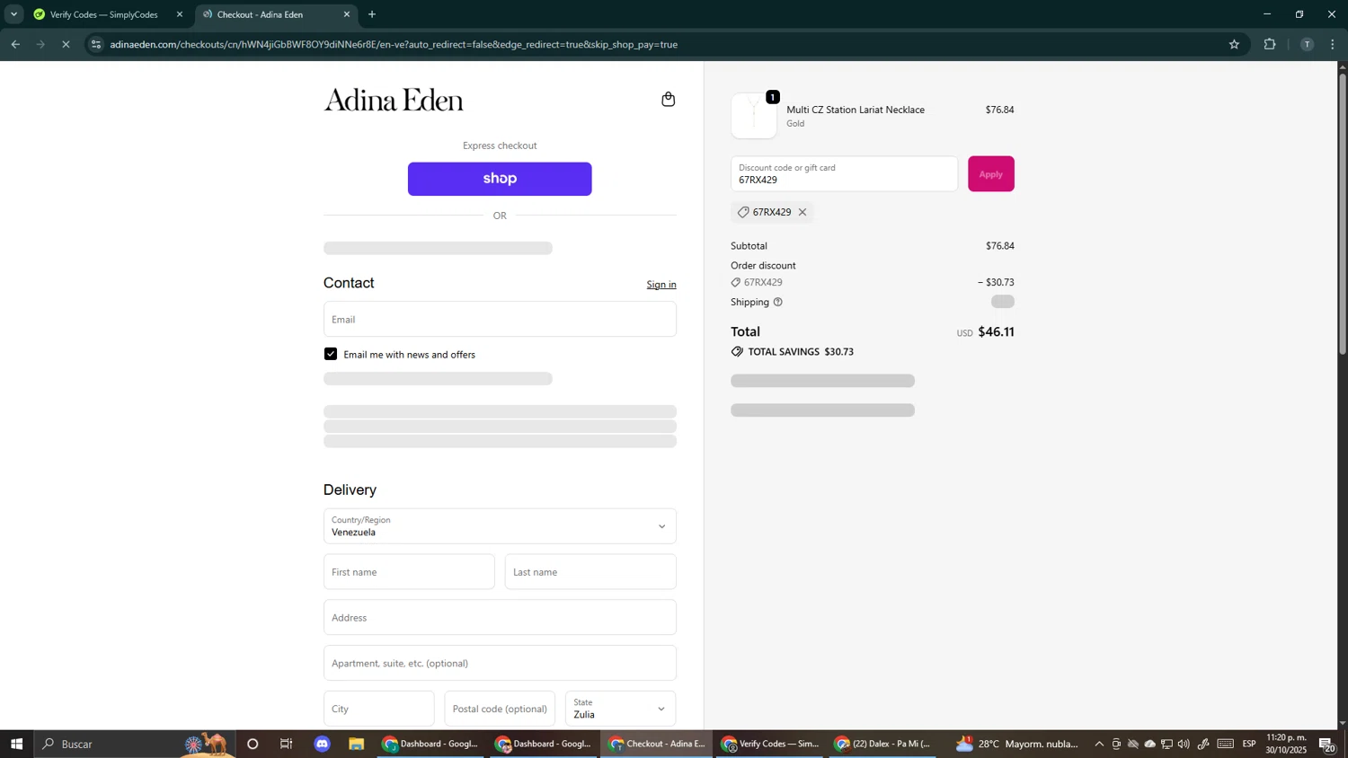Uncheck Email me with news and offers
This screenshot has height=758, width=1348.
[331, 355]
